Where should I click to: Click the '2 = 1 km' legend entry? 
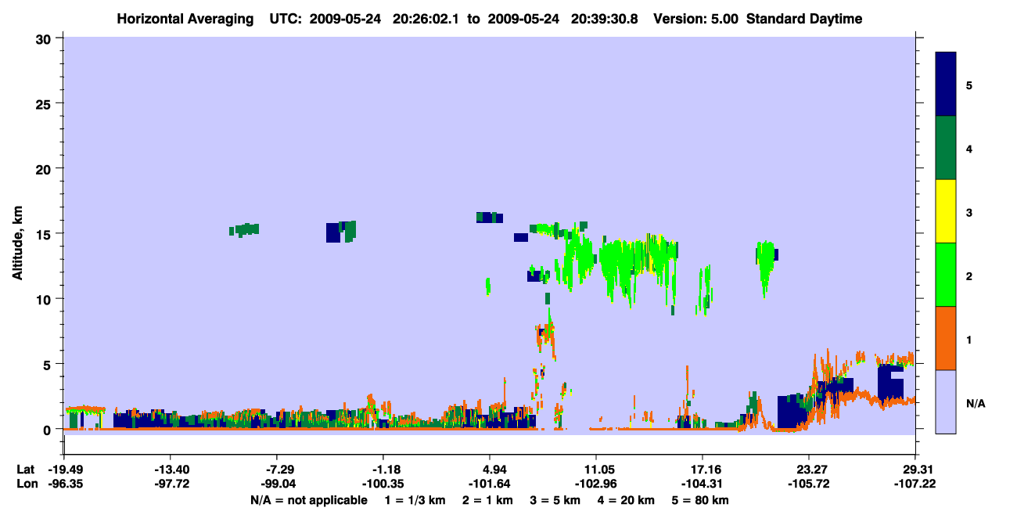pos(487,500)
